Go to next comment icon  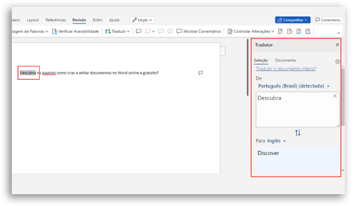tap(170, 31)
